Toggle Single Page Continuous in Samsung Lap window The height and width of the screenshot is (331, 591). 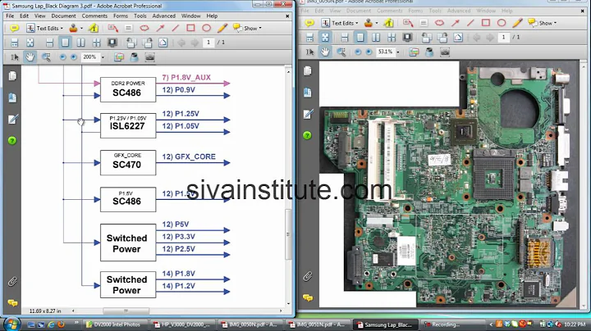[49, 43]
